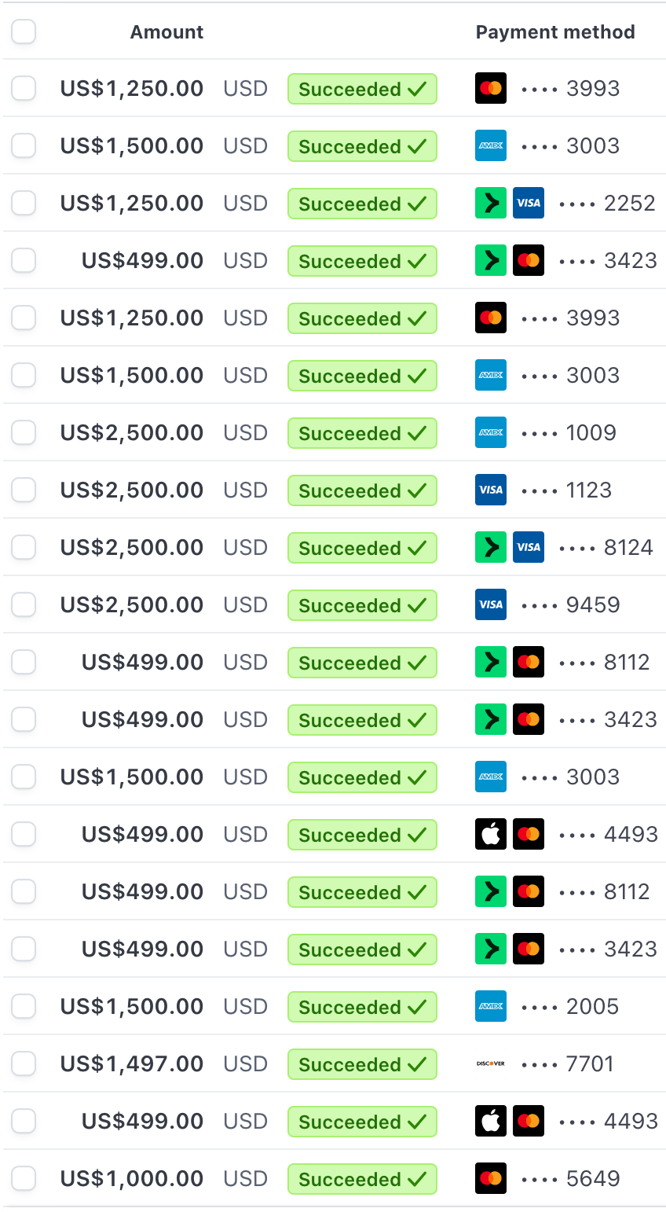
Task: Click the Discover card icon
Action: pos(491,1063)
